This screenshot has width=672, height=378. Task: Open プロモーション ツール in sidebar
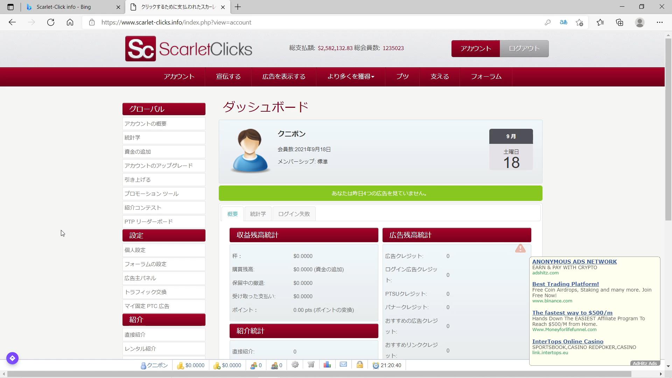[x=164, y=194]
